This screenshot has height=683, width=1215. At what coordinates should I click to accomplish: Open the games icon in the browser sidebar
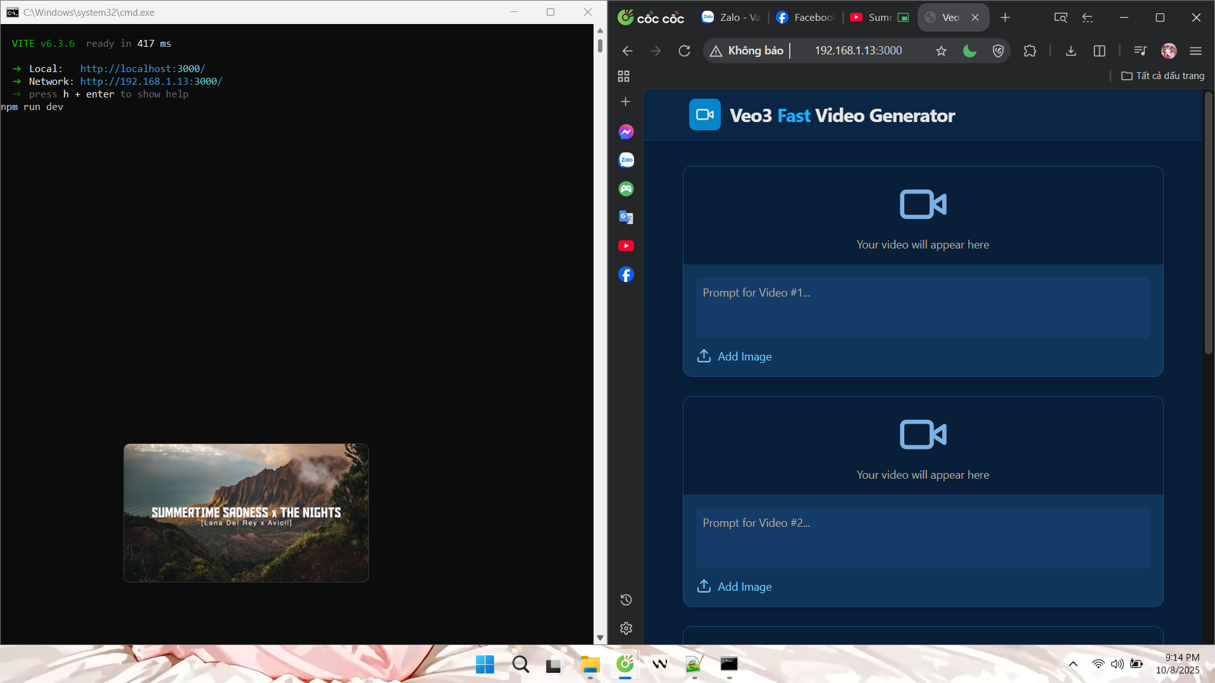(x=626, y=188)
